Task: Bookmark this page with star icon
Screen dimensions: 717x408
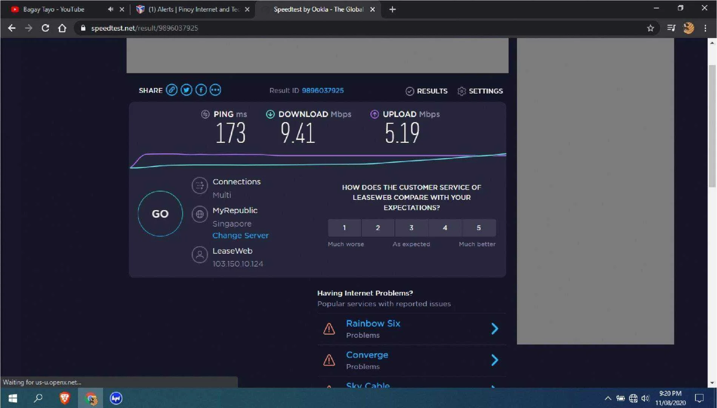Action: coord(650,28)
